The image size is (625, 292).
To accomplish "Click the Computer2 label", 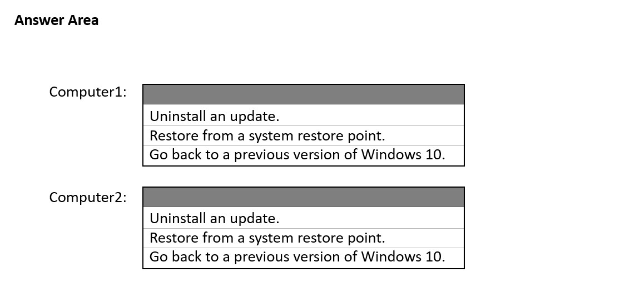I will tap(88, 197).
